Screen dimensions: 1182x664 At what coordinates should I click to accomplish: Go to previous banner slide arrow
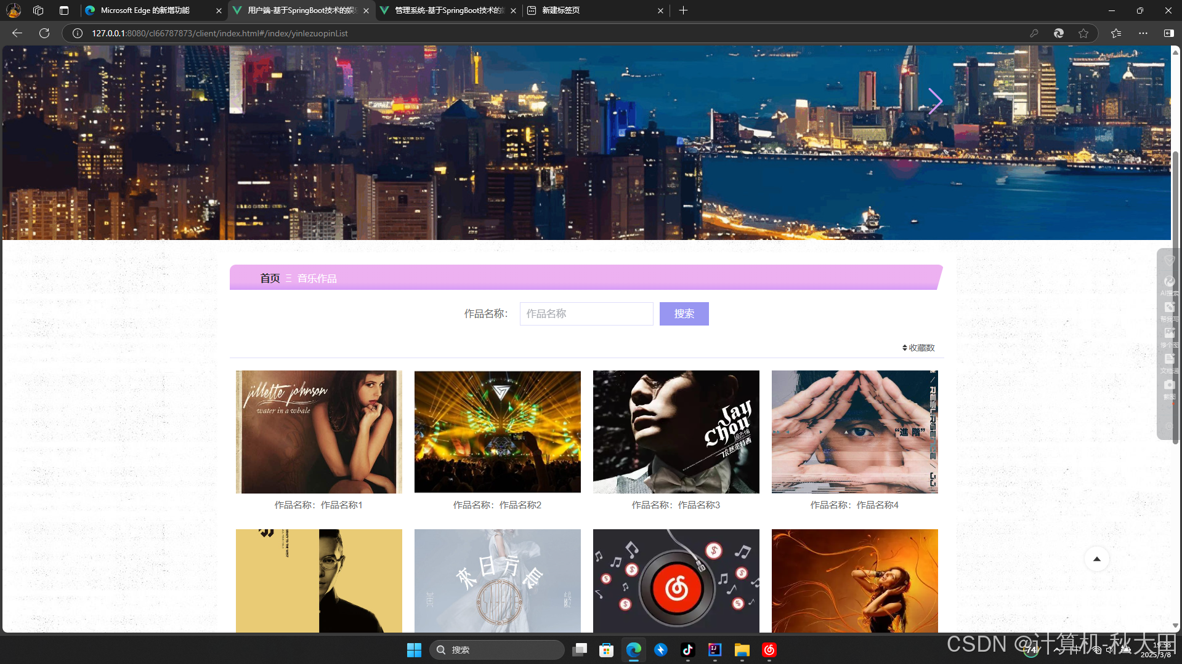[237, 101]
